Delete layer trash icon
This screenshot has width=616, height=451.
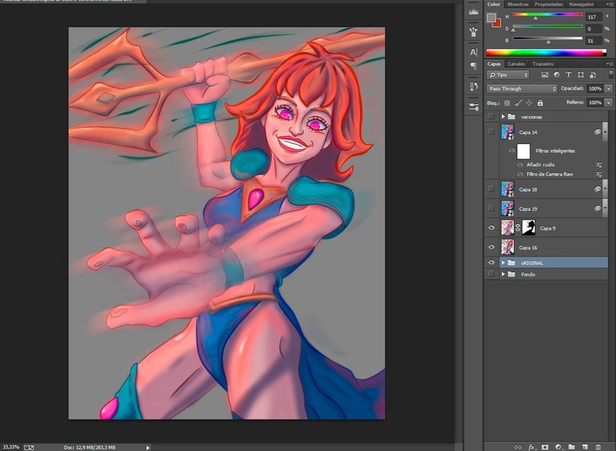pos(598,447)
